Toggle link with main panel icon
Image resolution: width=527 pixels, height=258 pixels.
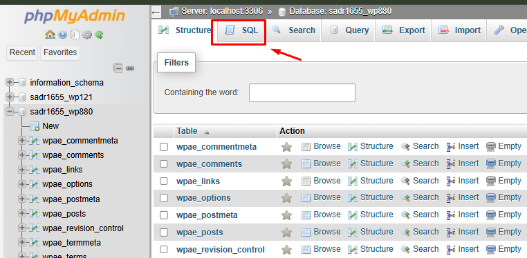pyautogui.click(x=130, y=69)
